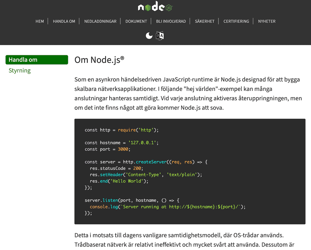Go to the HEM menu item
Screen dimensions: 311x250
coord(40,21)
